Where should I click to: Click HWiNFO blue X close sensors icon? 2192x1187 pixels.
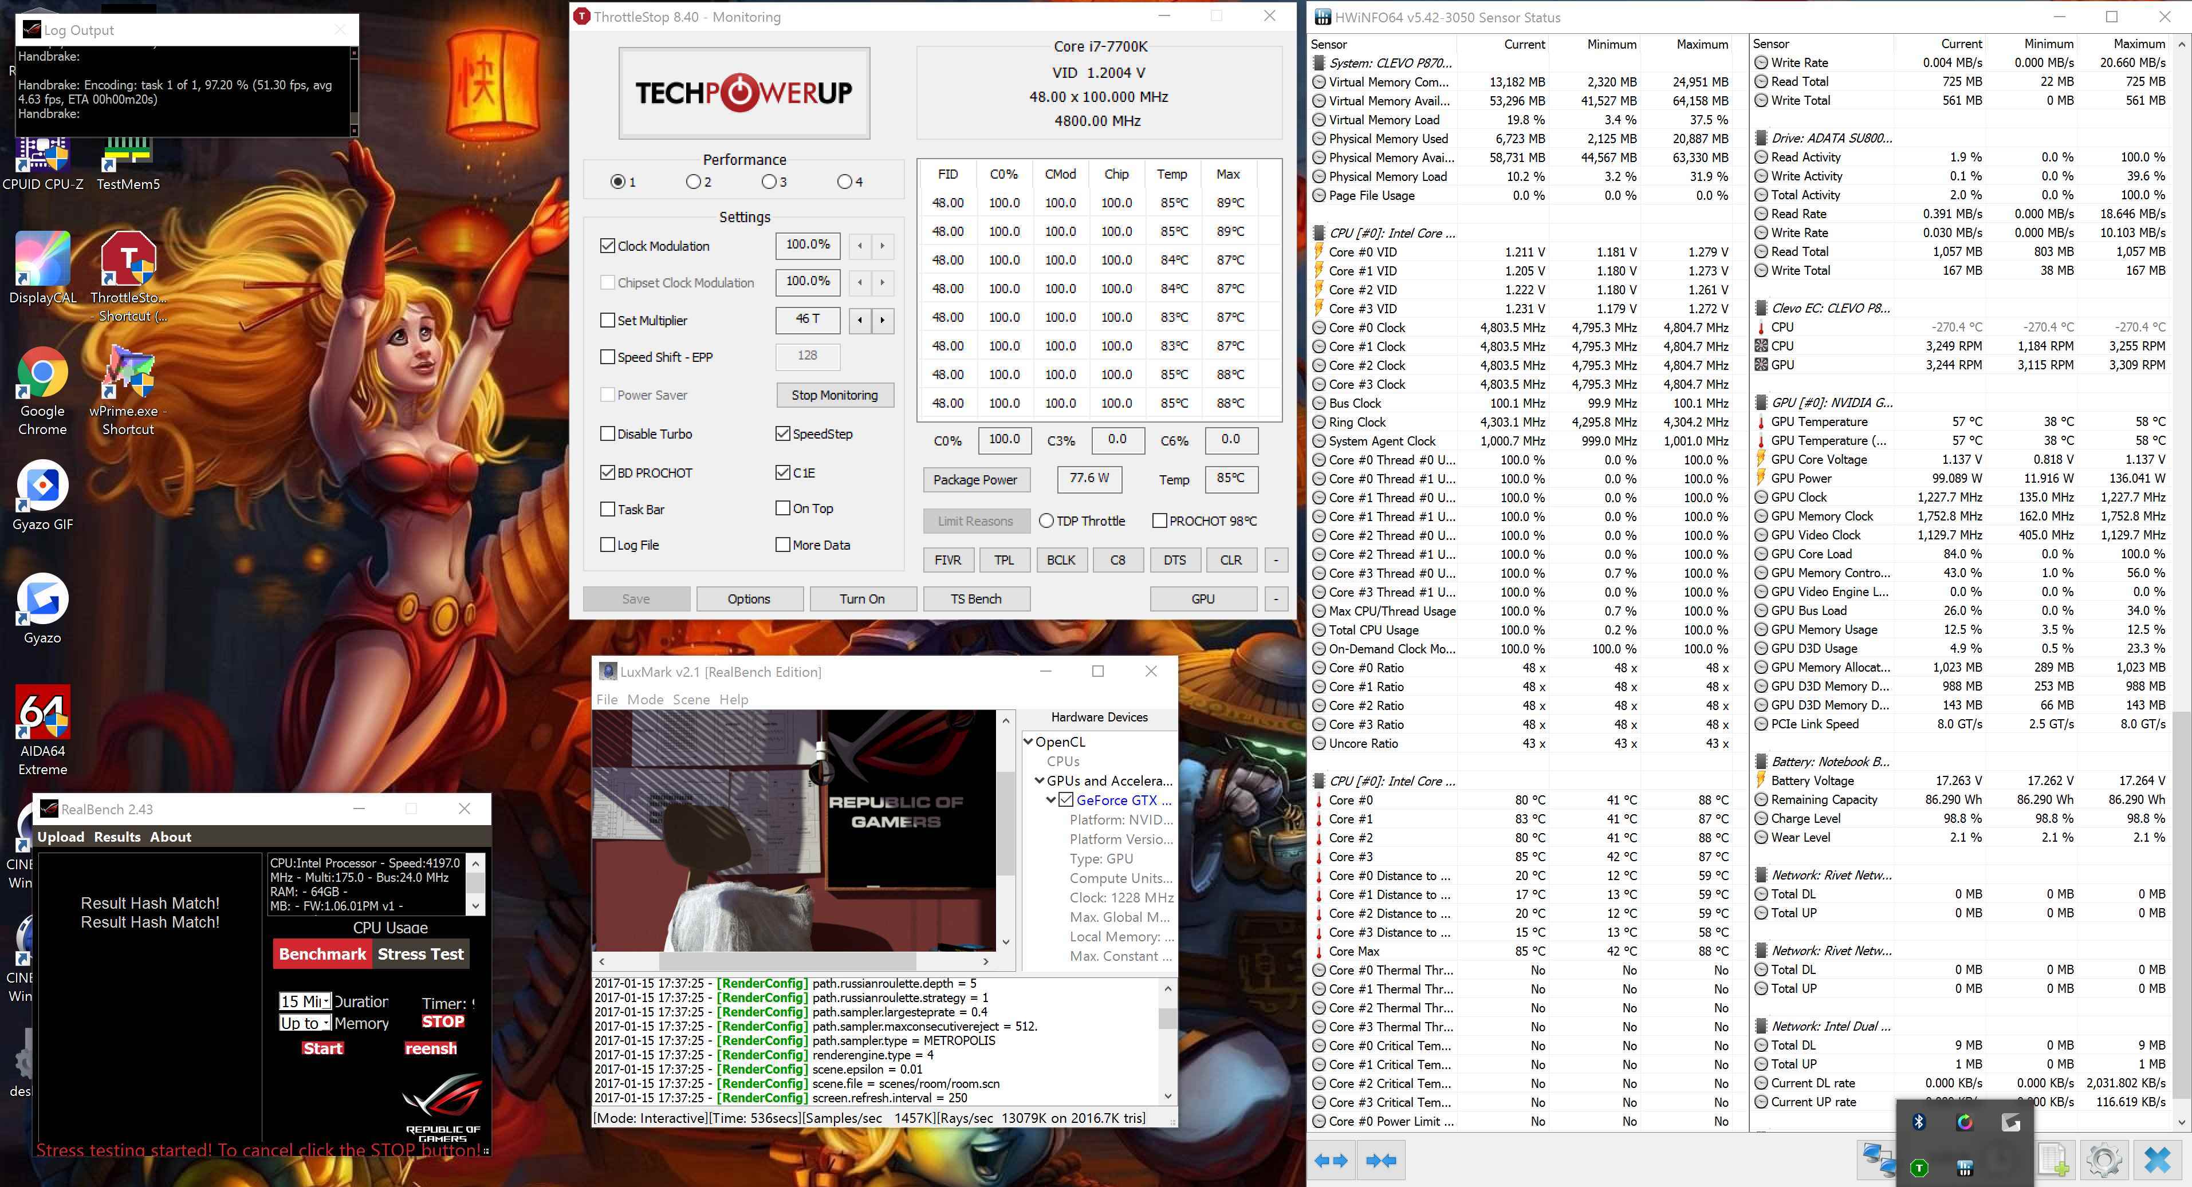(2158, 1161)
